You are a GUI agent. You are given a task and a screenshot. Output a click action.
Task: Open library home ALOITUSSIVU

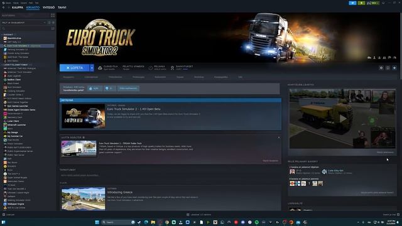(25, 15)
